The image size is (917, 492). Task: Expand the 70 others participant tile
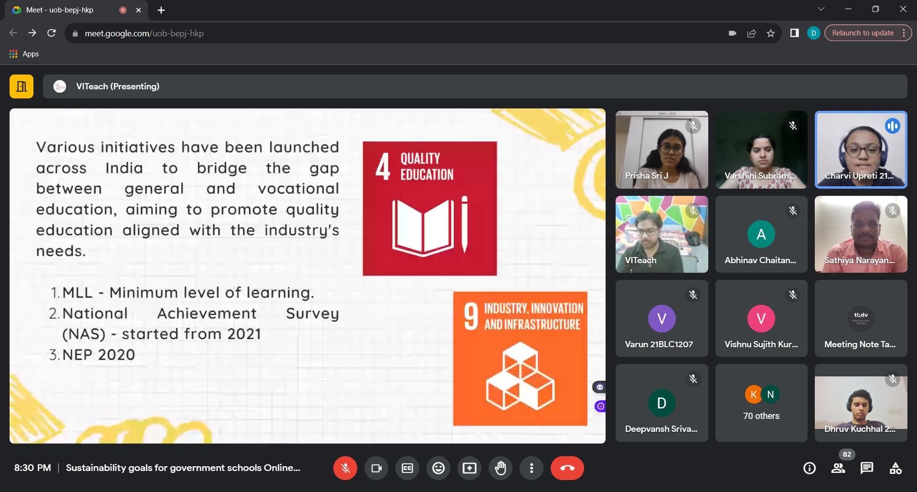[x=761, y=403]
